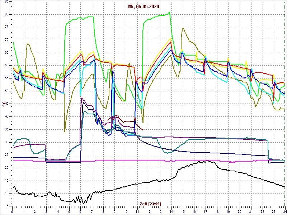This screenshot has height=215, width=287.
Task: Select the 70 tick label on temperature axis
Action: pos(6,40)
